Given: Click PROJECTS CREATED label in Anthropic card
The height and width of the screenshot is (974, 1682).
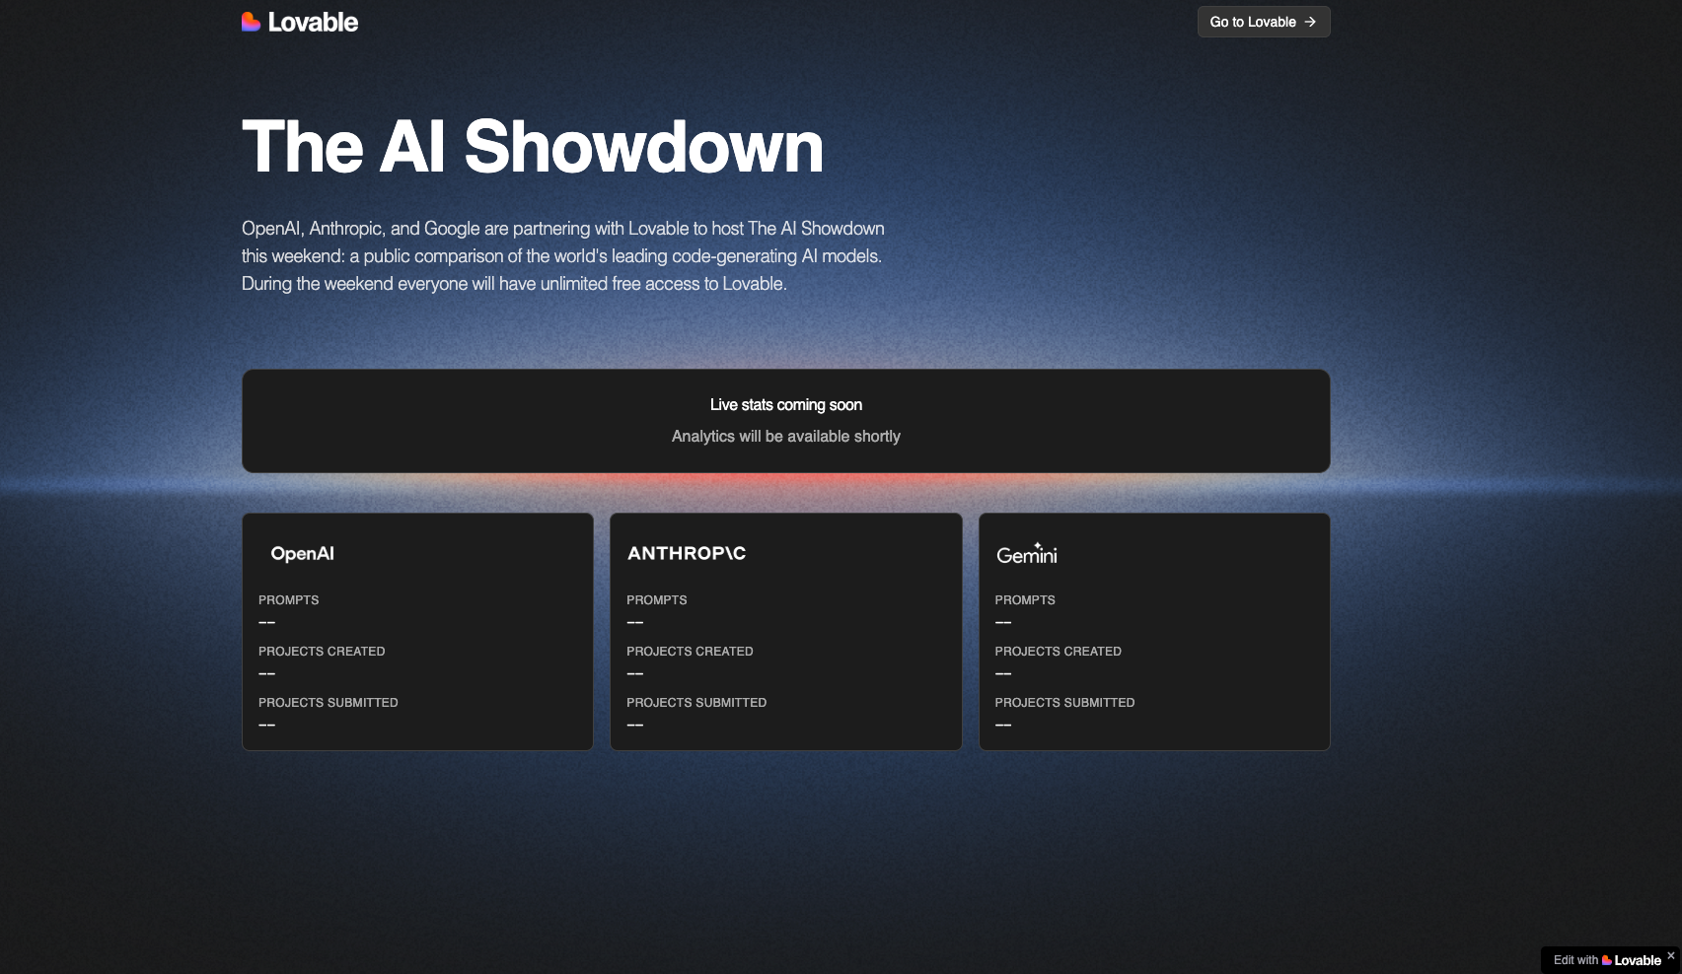Looking at the screenshot, I should click(690, 651).
